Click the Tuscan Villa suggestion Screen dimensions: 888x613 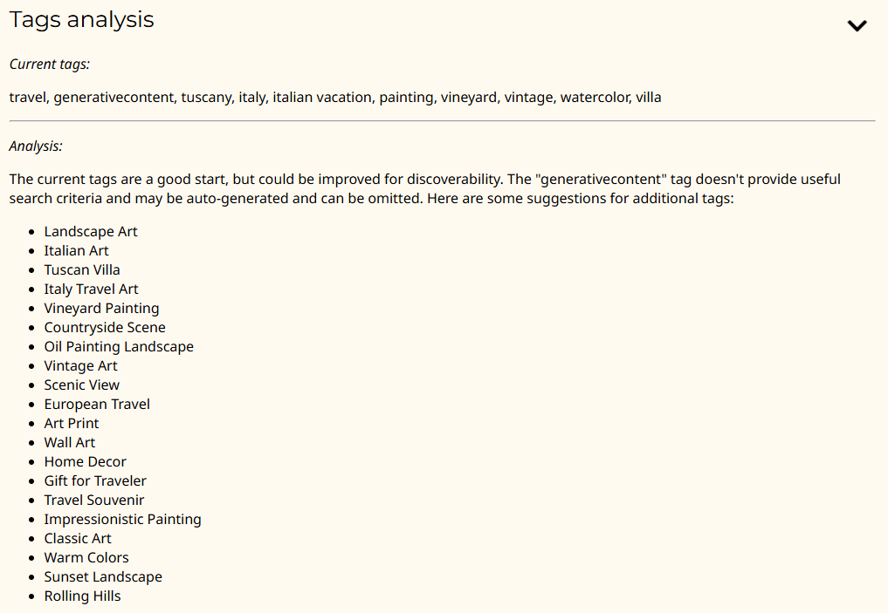[82, 269]
